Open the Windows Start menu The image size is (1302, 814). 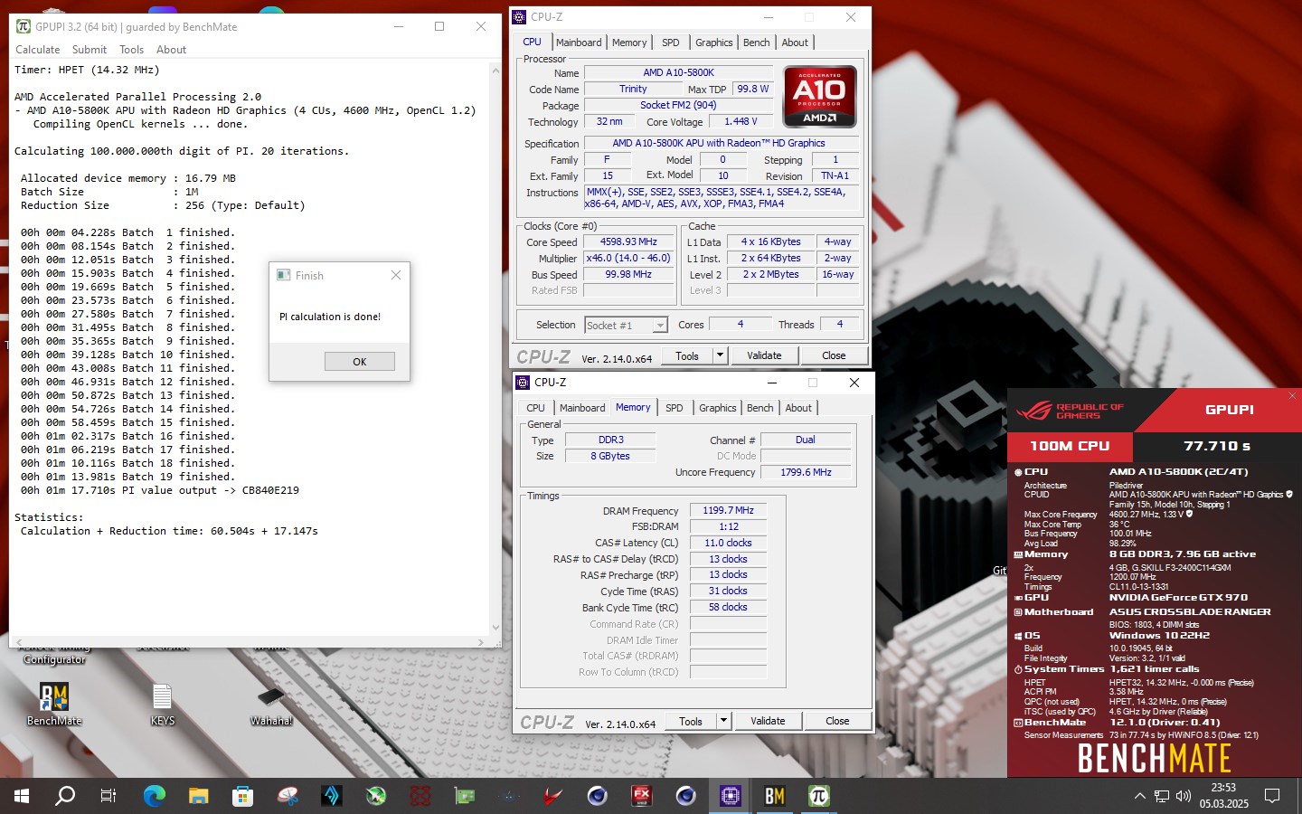(x=22, y=796)
